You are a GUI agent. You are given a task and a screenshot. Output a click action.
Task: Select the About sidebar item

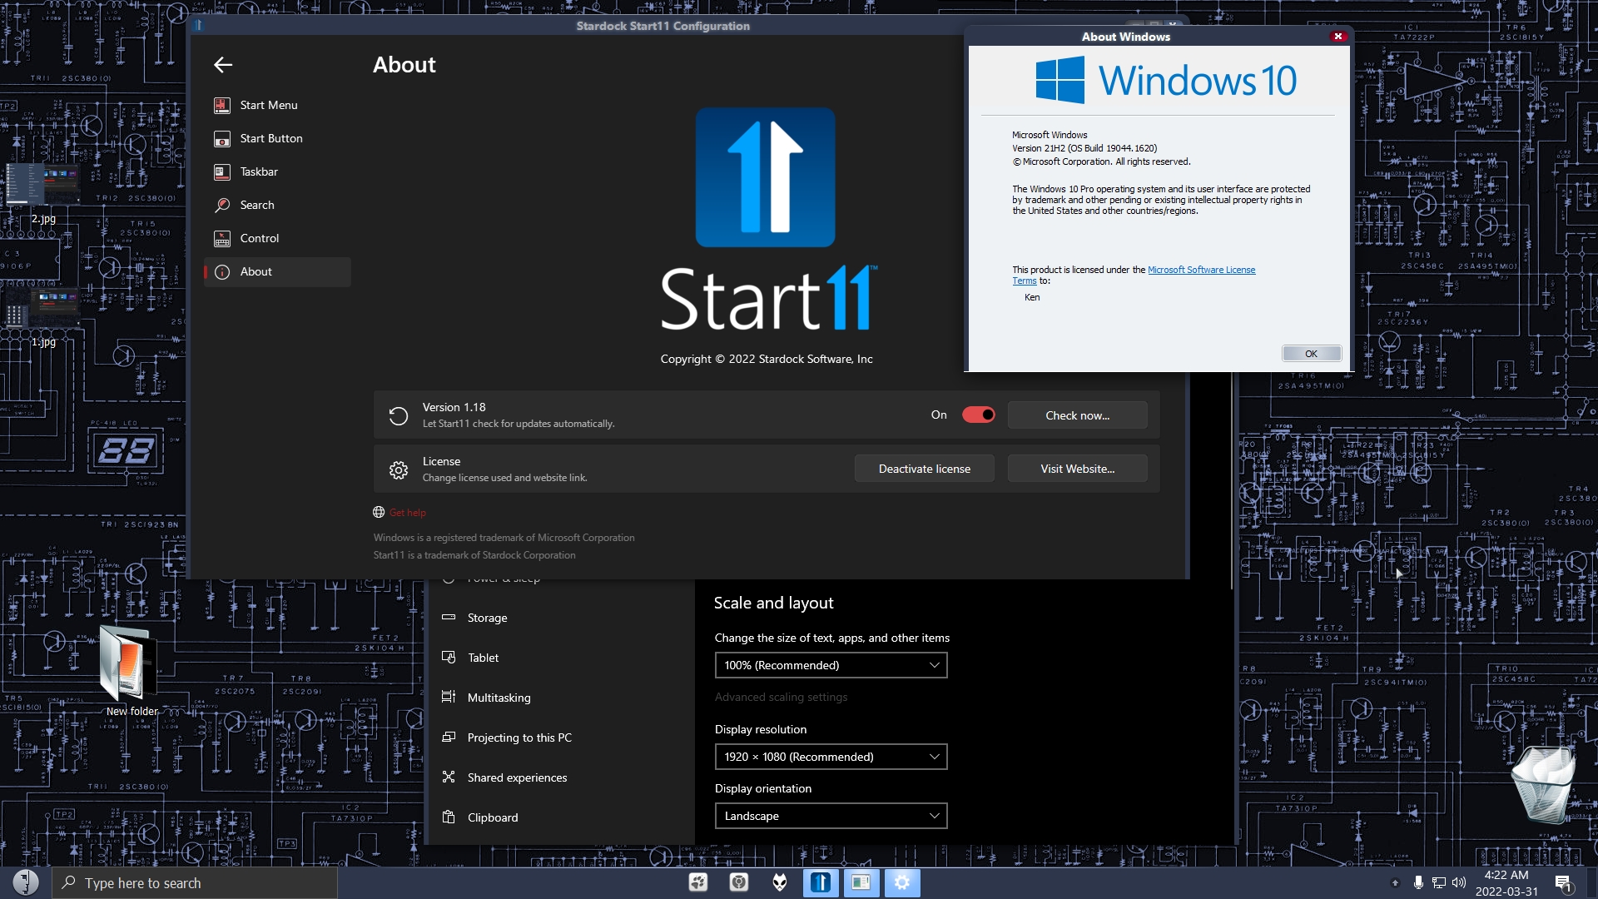click(277, 271)
